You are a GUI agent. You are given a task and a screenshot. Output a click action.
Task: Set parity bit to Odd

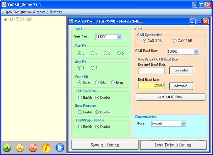pyautogui.click(x=97, y=82)
